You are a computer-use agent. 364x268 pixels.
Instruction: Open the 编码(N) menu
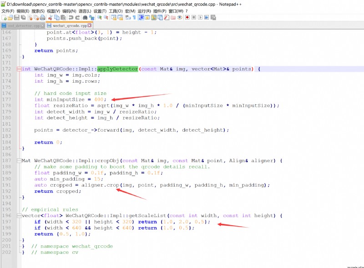69,11
